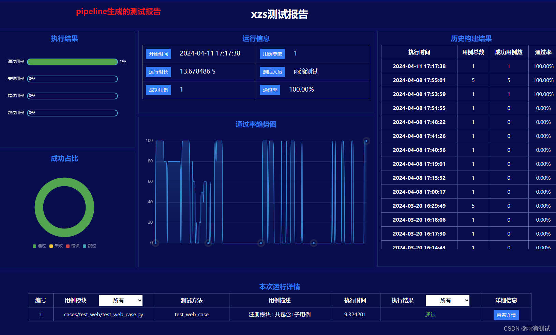This screenshot has height=335, width=556.
Task: Click the 注册模块 case description cell
Action: (280, 315)
